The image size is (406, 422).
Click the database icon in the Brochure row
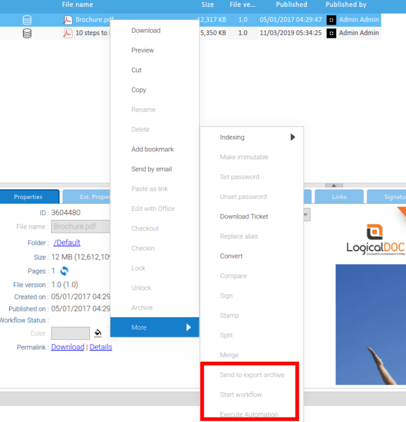click(x=27, y=19)
